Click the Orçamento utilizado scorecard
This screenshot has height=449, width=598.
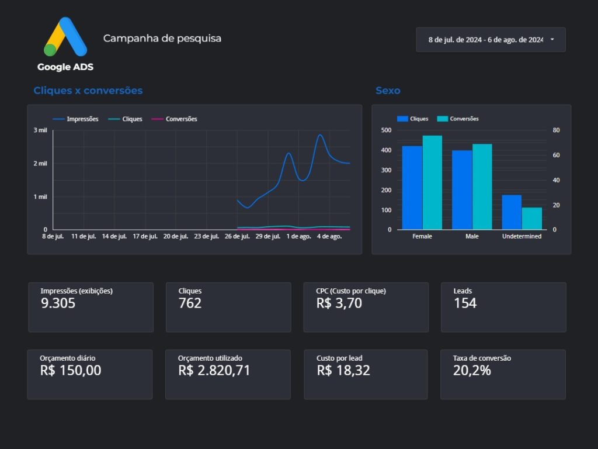[228, 374]
